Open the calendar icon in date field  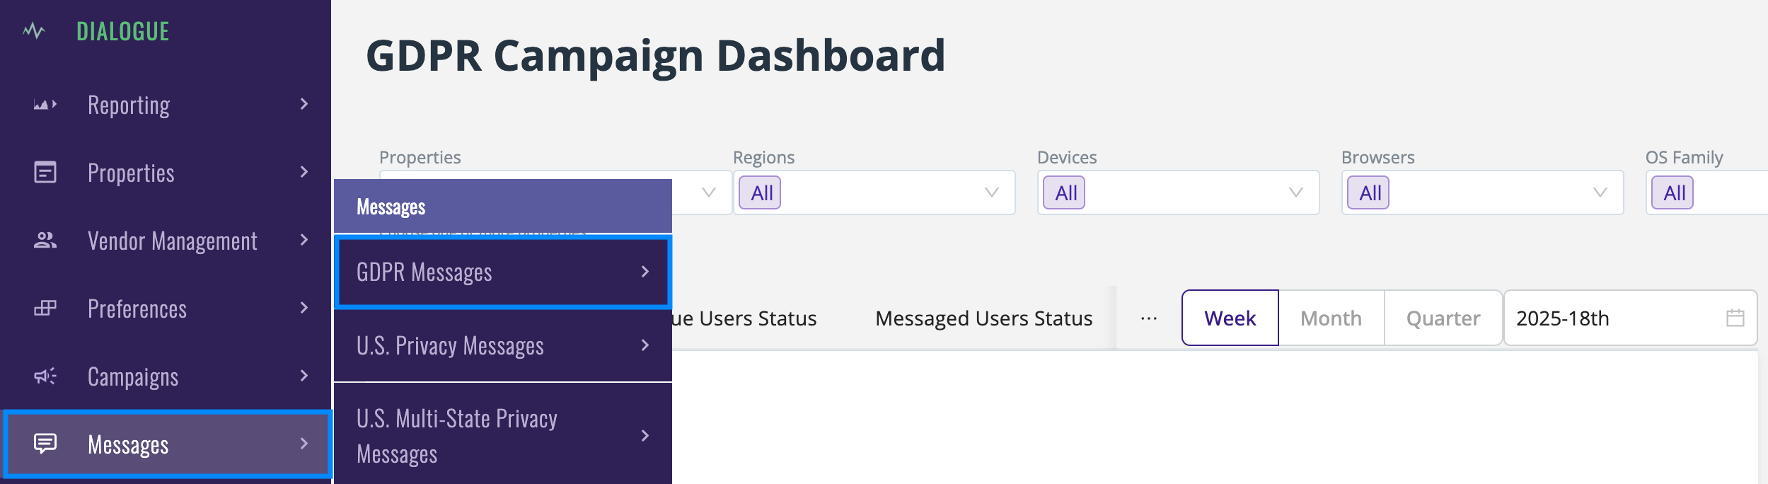(x=1735, y=318)
